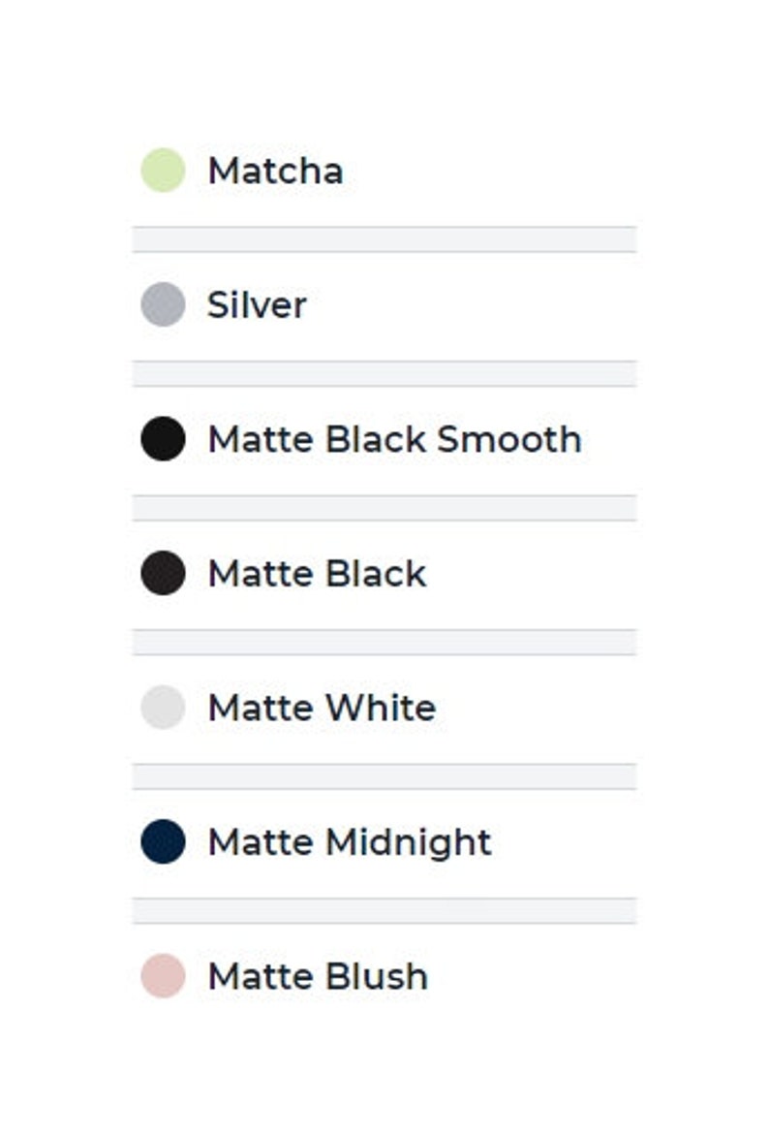769x1137 pixels.
Task: Choose the pink Matte Blush swatch
Action: [163, 976]
